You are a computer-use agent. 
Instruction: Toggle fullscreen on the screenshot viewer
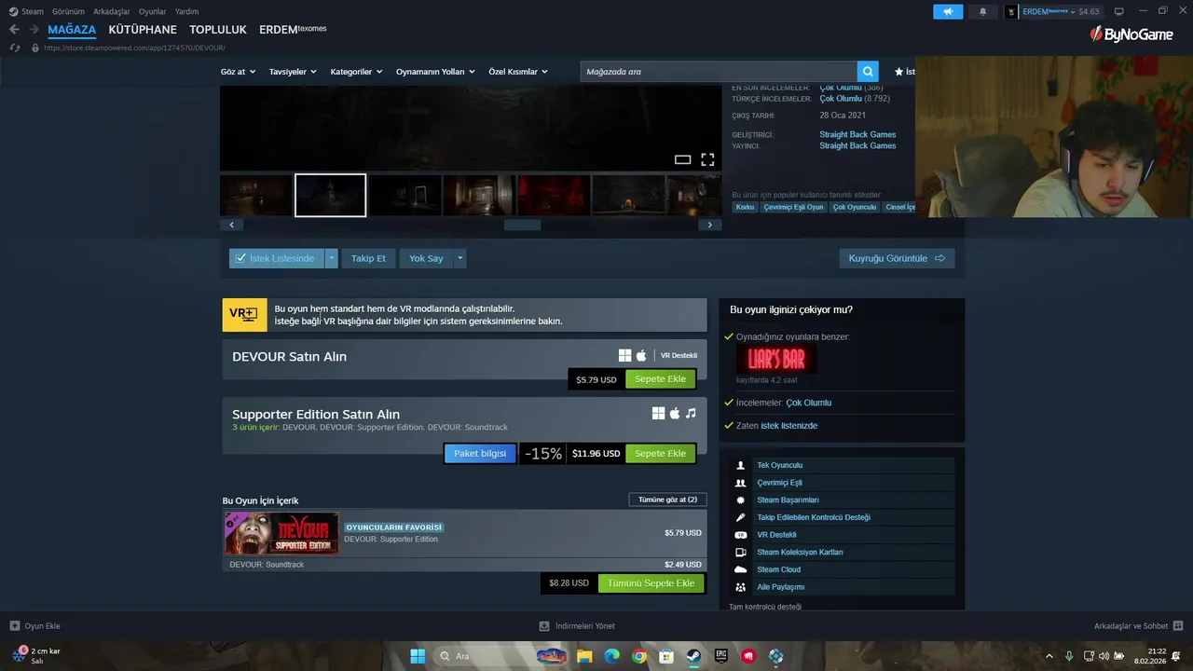coord(707,159)
